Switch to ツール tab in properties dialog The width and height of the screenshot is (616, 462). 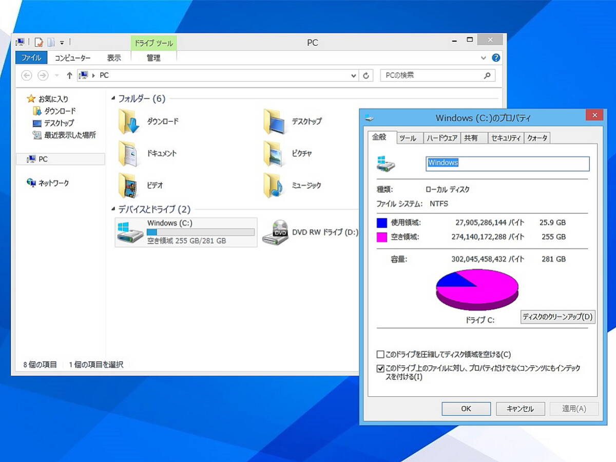point(408,138)
